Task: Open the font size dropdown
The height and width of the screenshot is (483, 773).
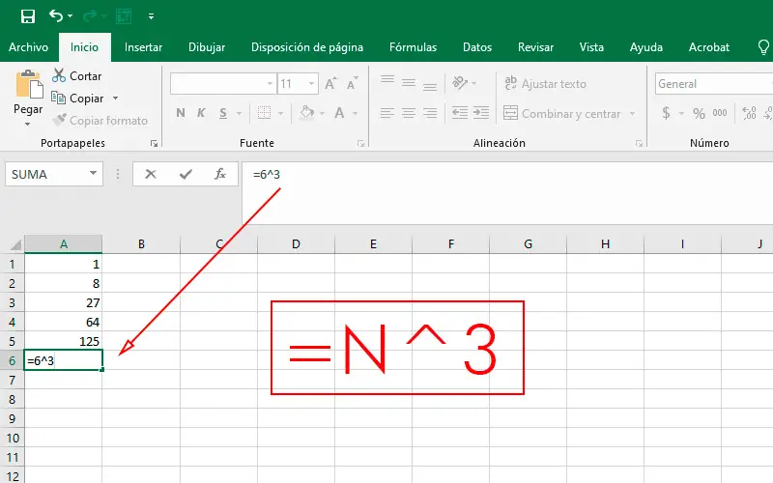Action: click(311, 84)
